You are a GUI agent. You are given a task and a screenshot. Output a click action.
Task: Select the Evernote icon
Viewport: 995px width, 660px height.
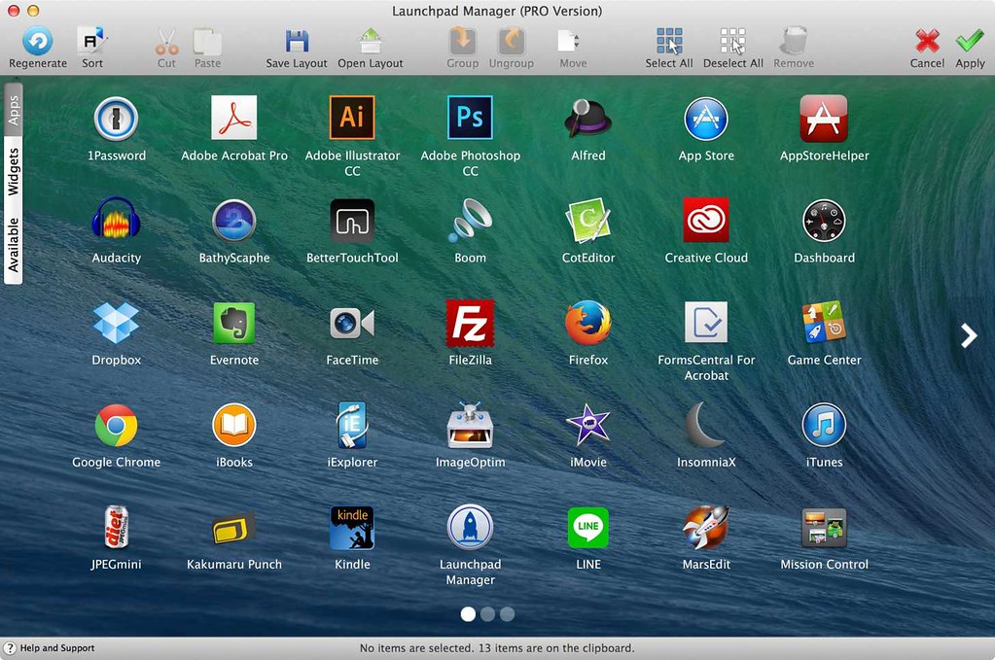234,323
